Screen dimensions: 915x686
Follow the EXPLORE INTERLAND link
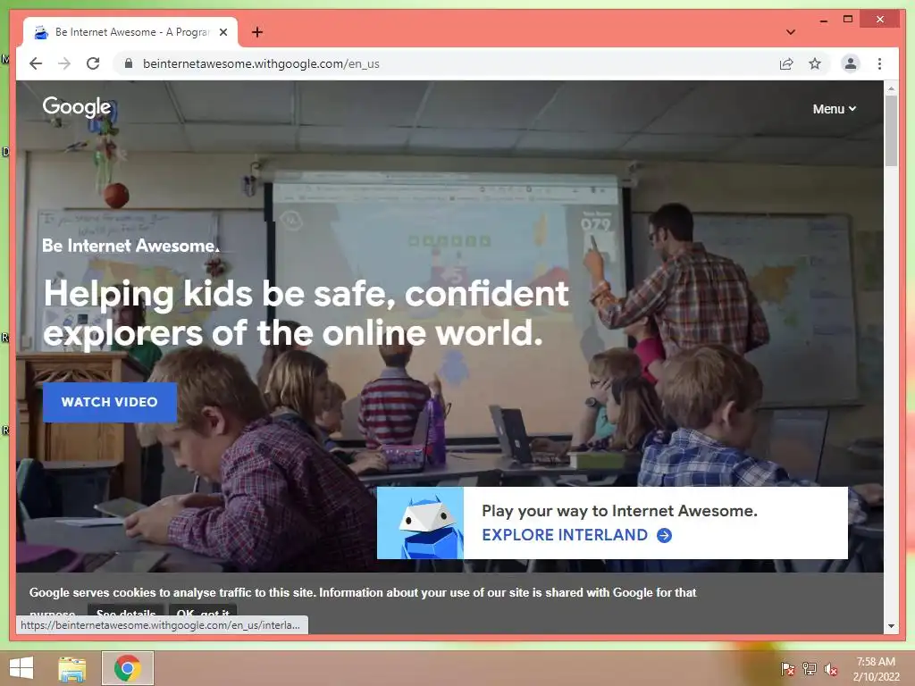click(x=565, y=535)
